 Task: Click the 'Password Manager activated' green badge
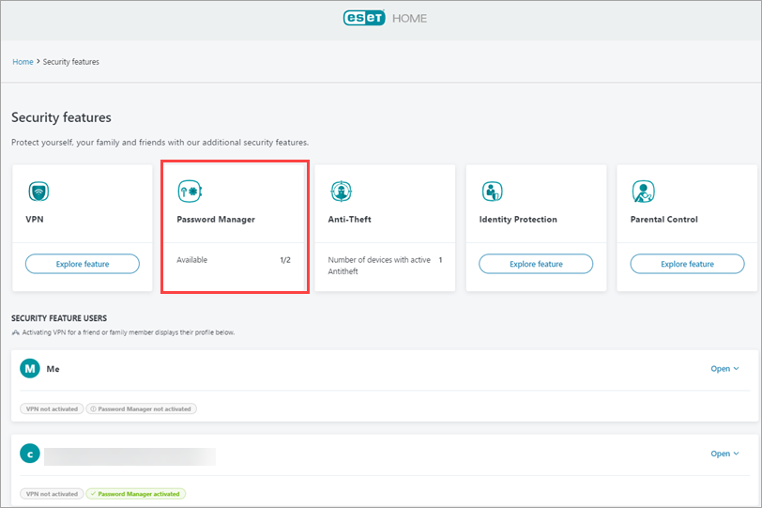coord(136,494)
